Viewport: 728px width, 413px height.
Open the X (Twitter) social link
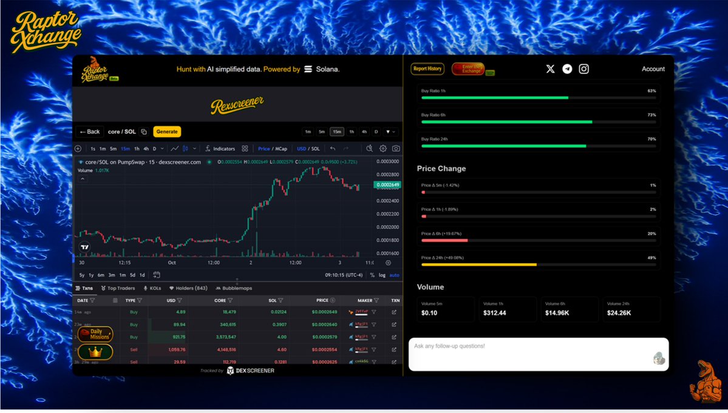(x=550, y=69)
